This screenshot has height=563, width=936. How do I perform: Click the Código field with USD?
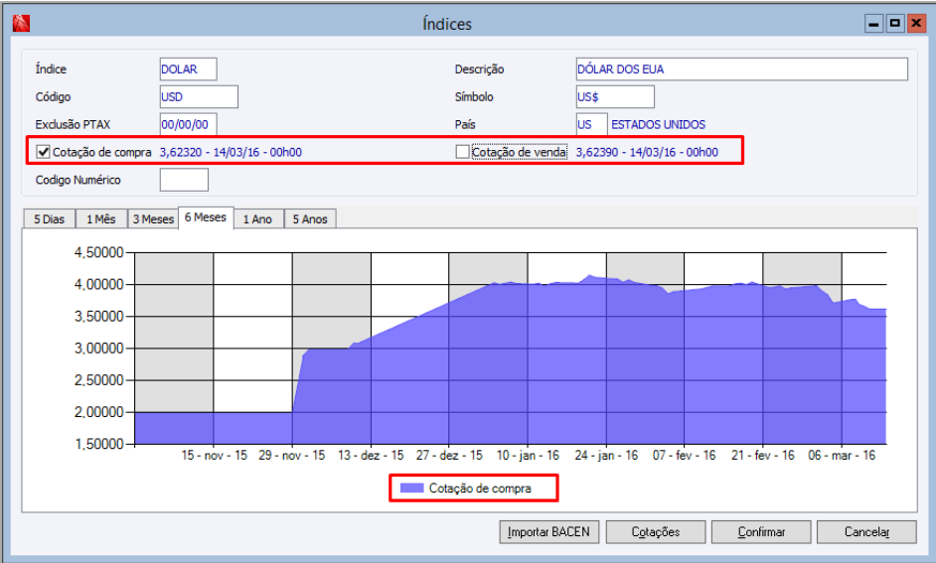click(199, 96)
